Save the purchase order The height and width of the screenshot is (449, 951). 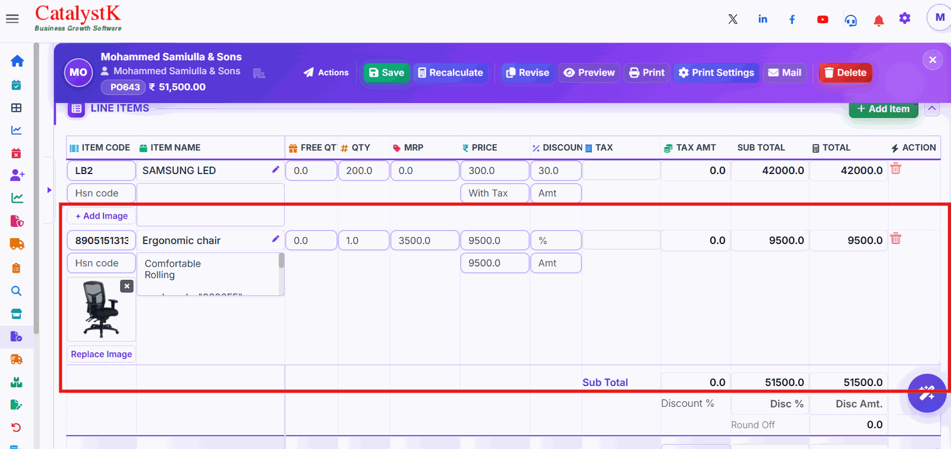point(386,72)
